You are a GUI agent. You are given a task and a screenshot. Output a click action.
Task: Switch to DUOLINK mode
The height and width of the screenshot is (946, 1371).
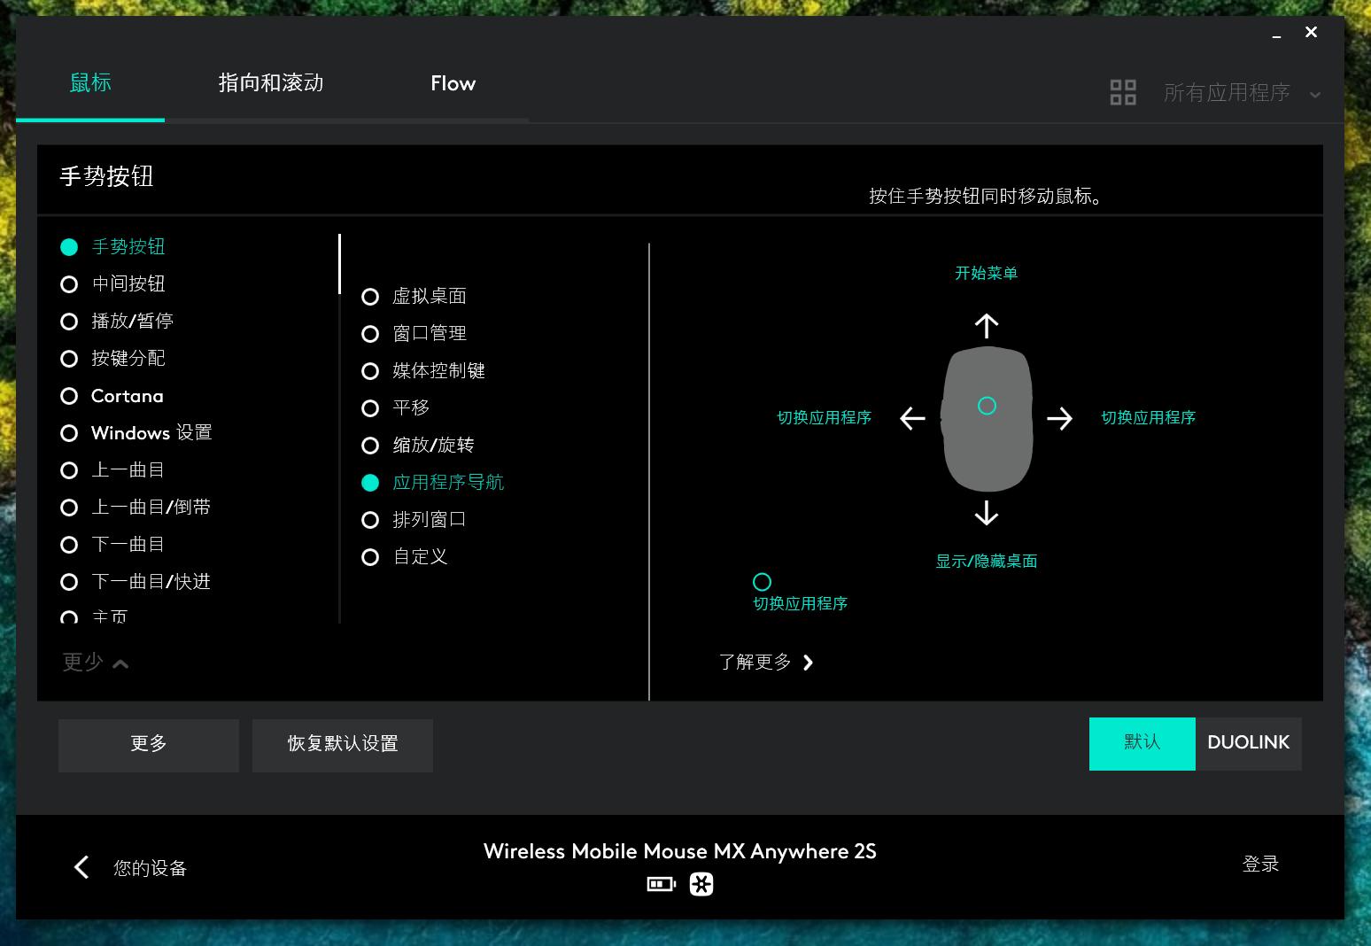pos(1248,743)
